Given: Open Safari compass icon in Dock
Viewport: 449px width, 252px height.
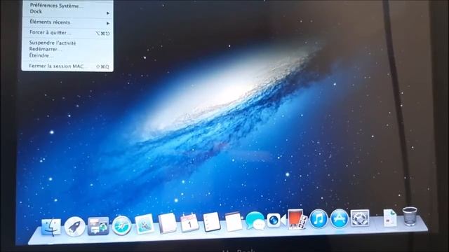Looking at the screenshot, I should point(121,225).
